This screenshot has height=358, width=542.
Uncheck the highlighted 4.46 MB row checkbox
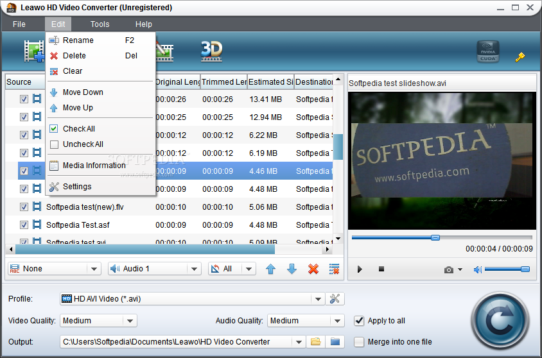click(24, 171)
